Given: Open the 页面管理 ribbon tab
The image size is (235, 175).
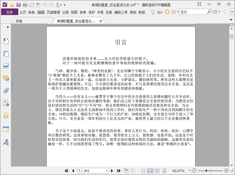Looking at the screenshot, I should click(x=53, y=12).
